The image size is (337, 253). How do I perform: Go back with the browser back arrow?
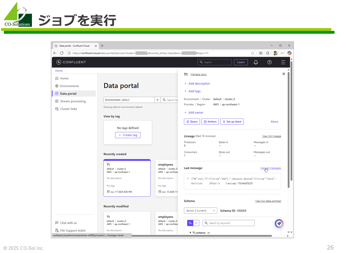[55, 53]
